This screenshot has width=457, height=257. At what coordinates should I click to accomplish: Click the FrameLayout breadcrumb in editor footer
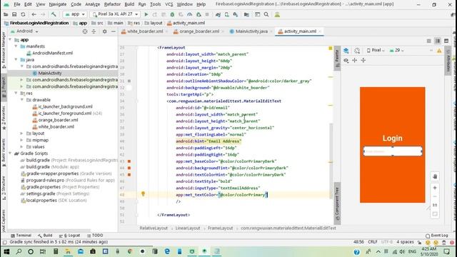click(221, 228)
